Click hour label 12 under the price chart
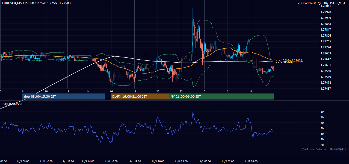The height and width of the screenshot is (164, 349). pyautogui.click(x=67, y=91)
